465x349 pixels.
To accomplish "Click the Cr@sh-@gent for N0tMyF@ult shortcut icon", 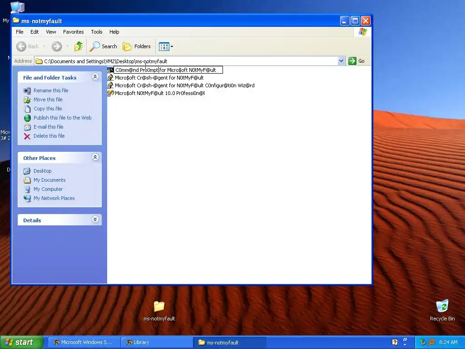I will point(110,78).
